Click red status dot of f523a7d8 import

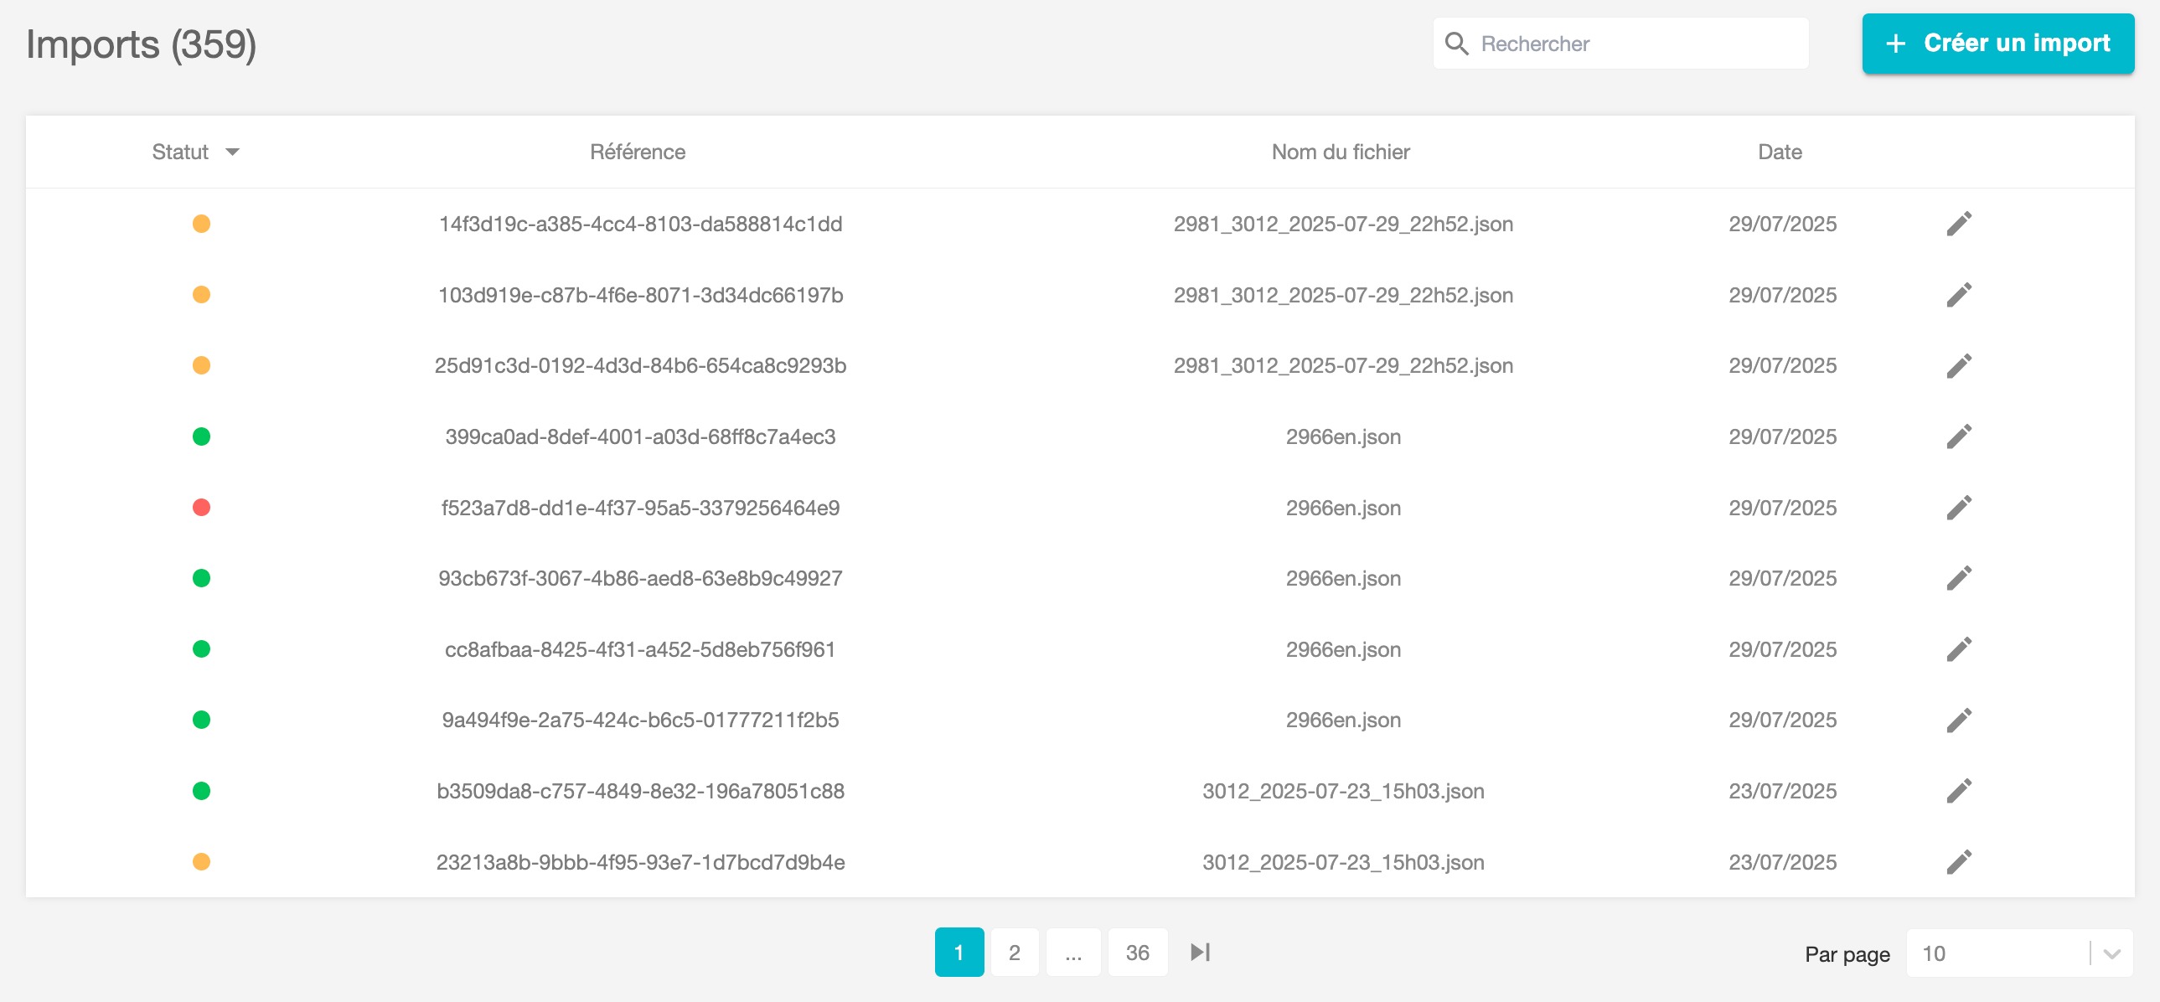(201, 509)
